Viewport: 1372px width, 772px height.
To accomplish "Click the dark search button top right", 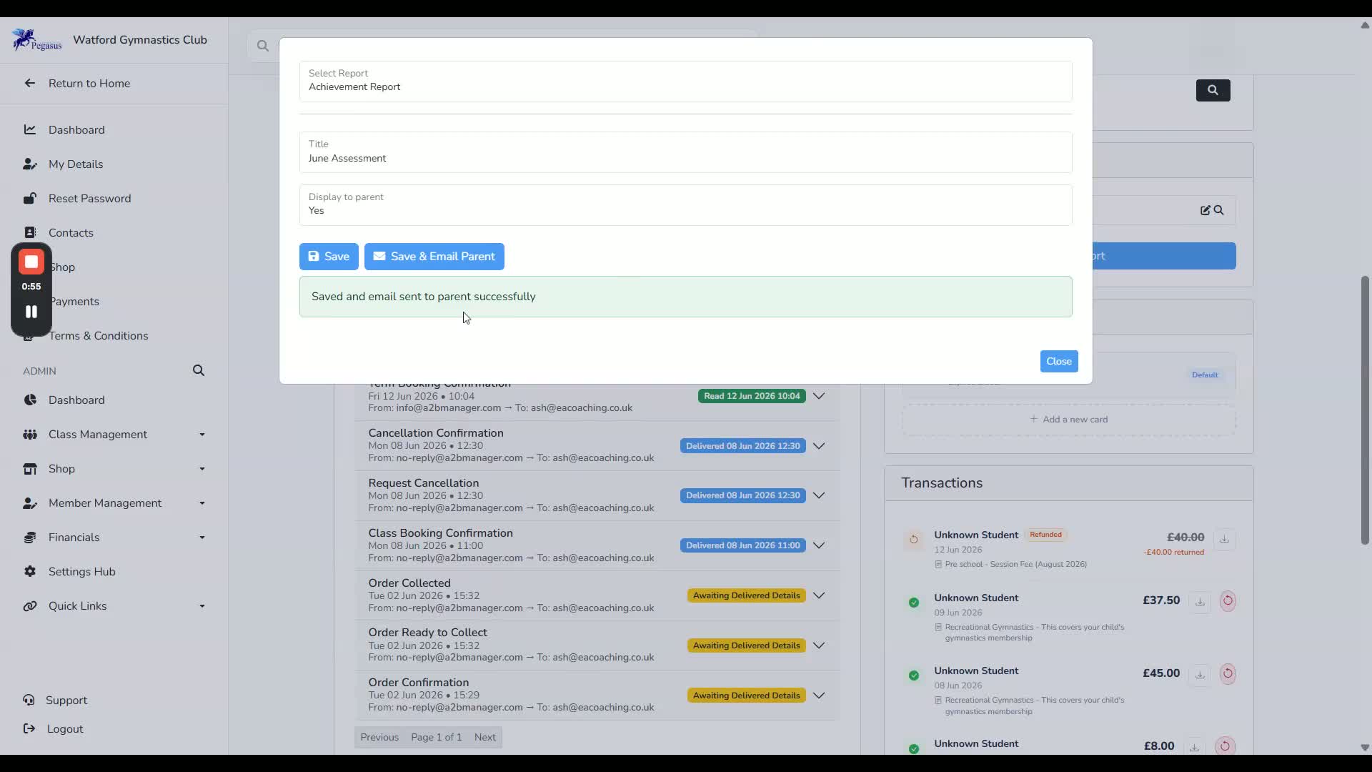I will pyautogui.click(x=1213, y=90).
